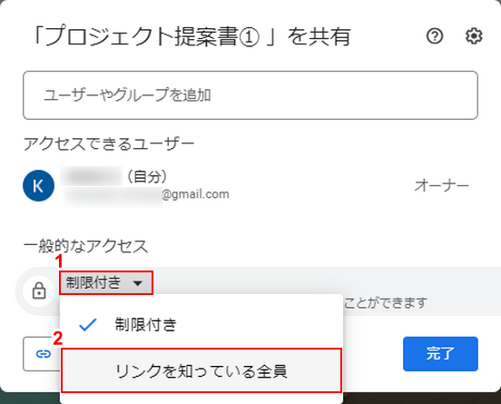Click the アクセスできるユーザー section heading

coord(109,143)
